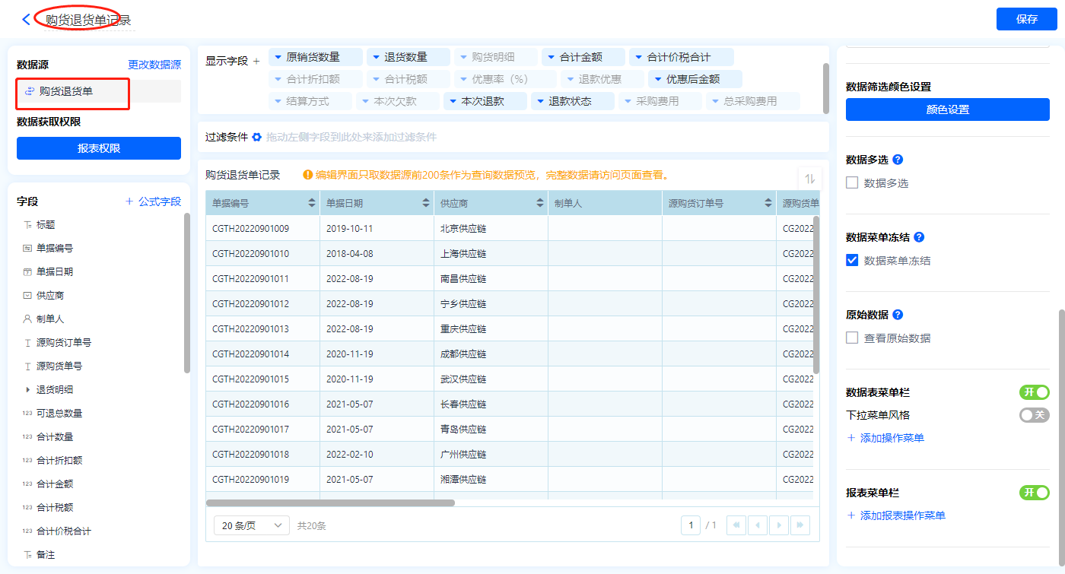This screenshot has width=1065, height=574.
Task: Click the table sort order toggle icon
Action: [810, 179]
